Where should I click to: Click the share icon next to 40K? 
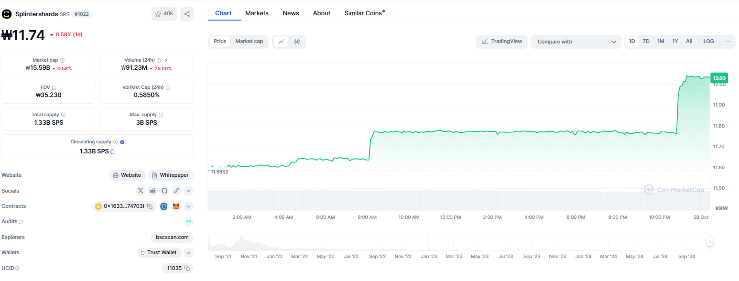187,14
